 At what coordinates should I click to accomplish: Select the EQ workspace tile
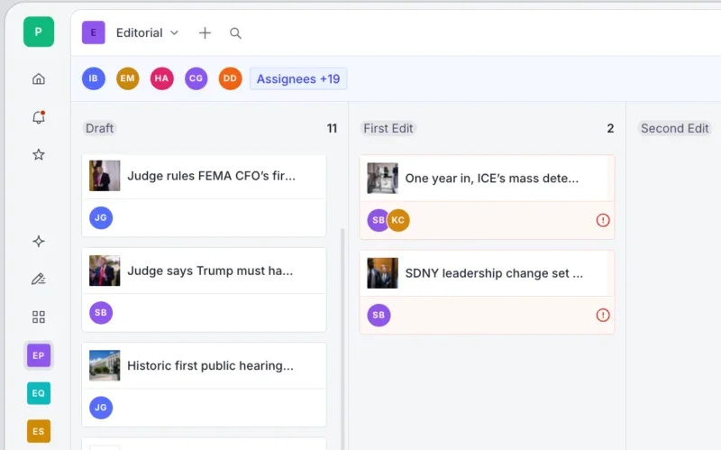click(x=39, y=393)
